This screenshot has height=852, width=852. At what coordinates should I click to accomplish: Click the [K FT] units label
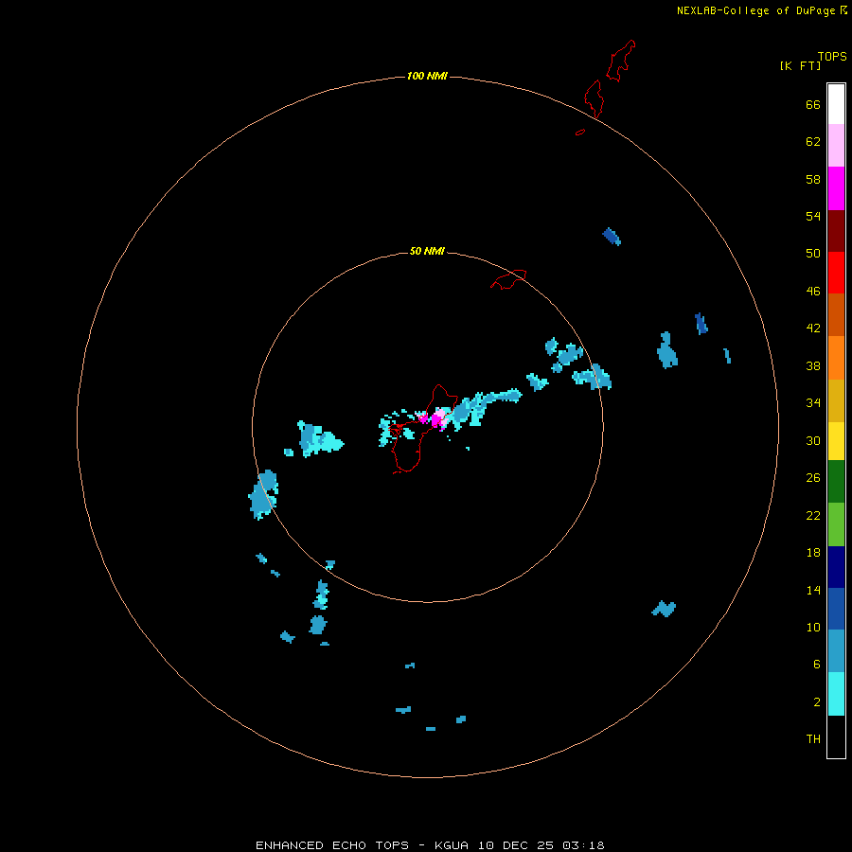[800, 65]
